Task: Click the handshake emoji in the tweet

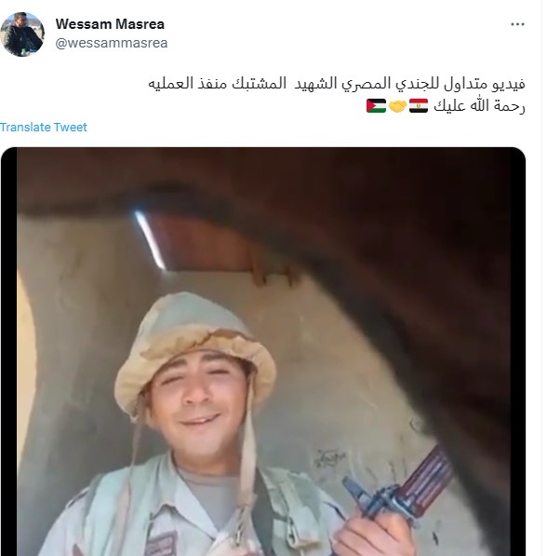Action: (x=397, y=105)
